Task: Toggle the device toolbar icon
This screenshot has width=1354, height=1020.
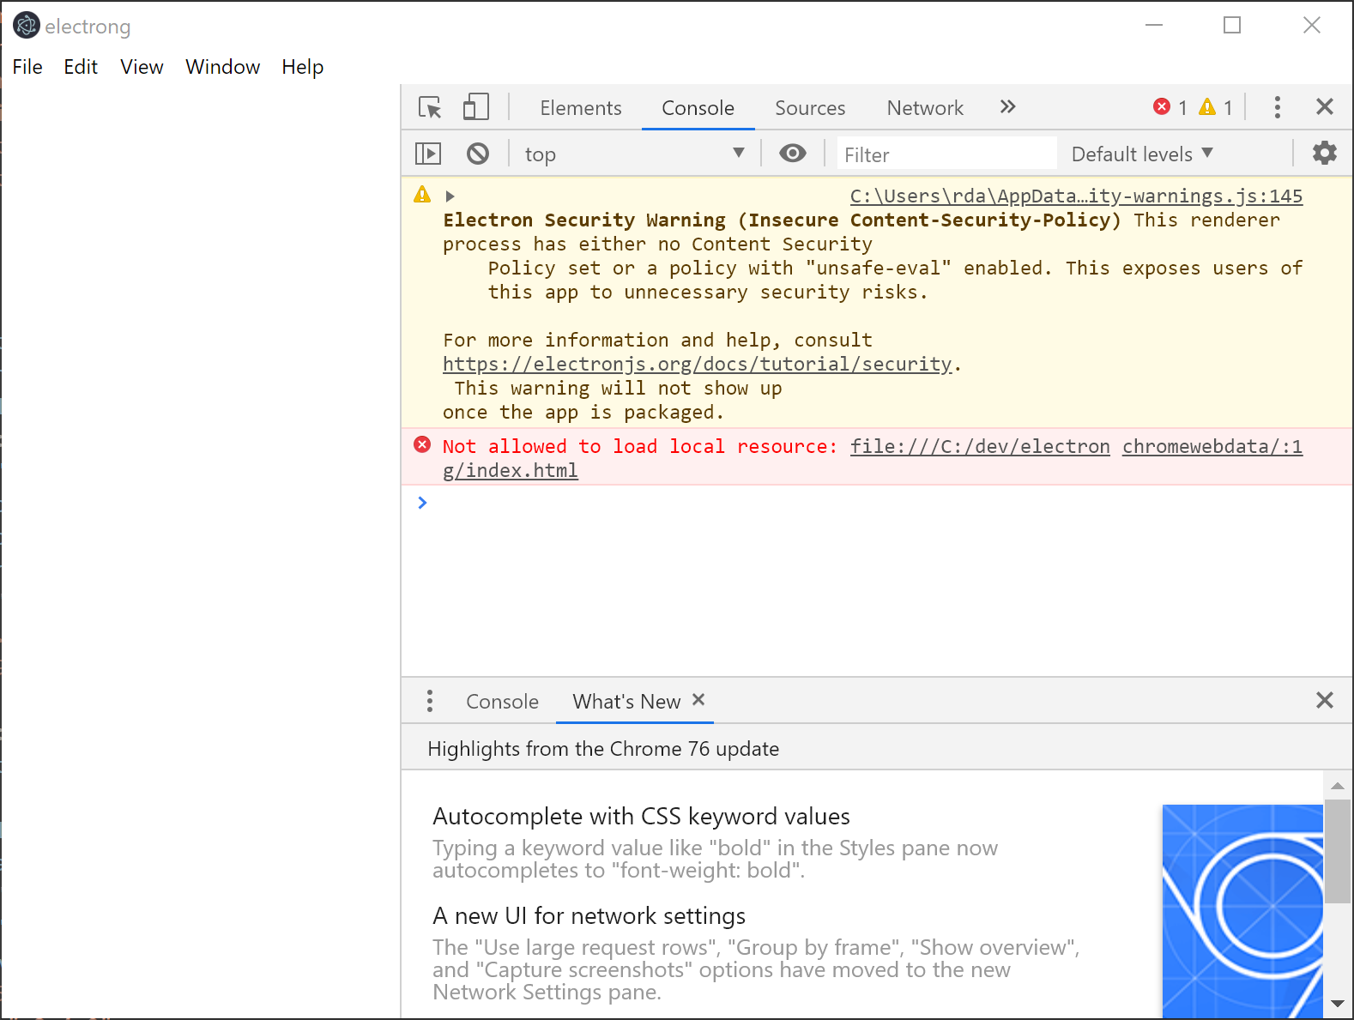Action: 475,107
